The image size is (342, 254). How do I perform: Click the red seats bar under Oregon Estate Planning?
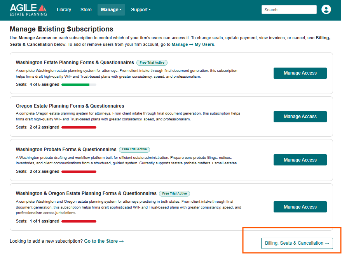coord(79,127)
